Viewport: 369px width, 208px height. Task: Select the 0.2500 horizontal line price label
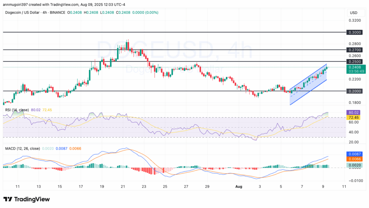pos(355,62)
